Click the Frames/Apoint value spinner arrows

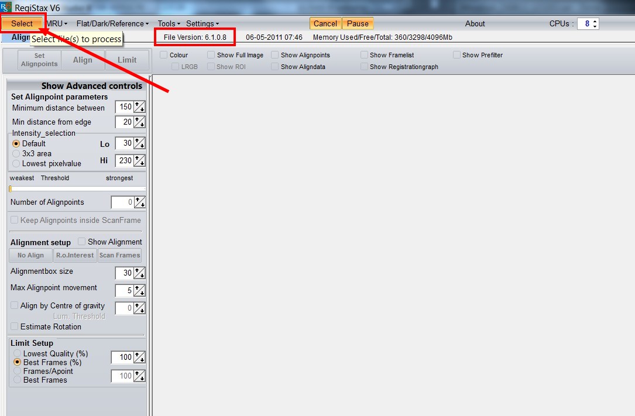point(140,376)
